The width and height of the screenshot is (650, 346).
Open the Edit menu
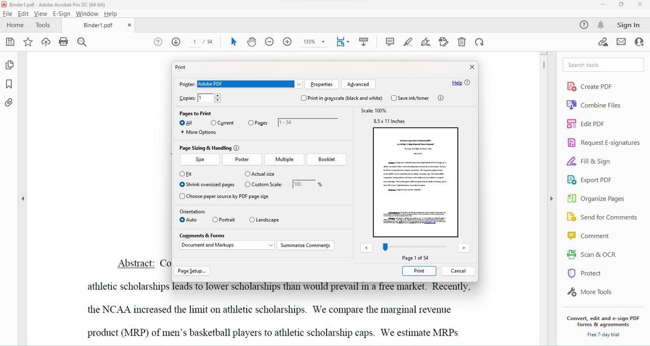click(x=22, y=14)
